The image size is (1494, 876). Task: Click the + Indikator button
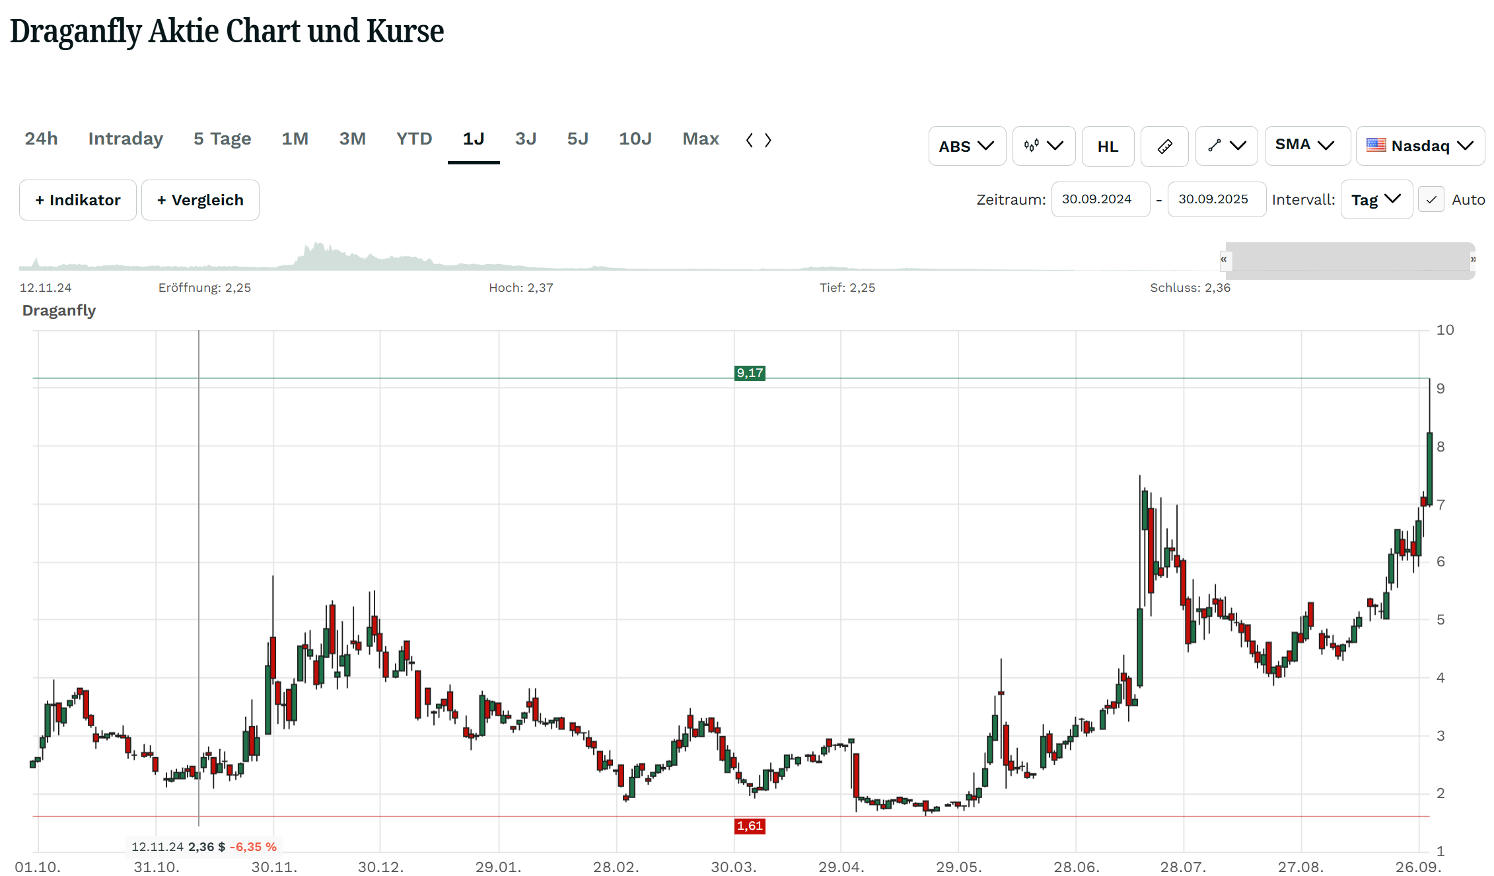pyautogui.click(x=78, y=200)
